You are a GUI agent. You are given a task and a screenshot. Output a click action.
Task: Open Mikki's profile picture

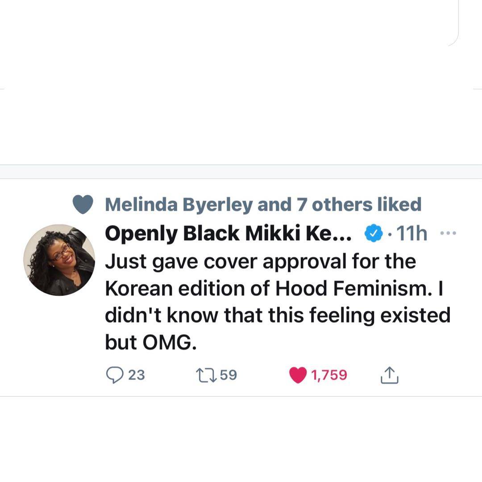click(x=59, y=260)
